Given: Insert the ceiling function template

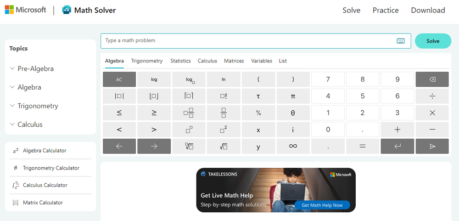Looking at the screenshot, I should click(189, 96).
